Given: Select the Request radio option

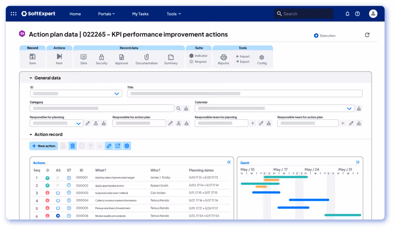Looking at the screenshot, I should (192, 62).
